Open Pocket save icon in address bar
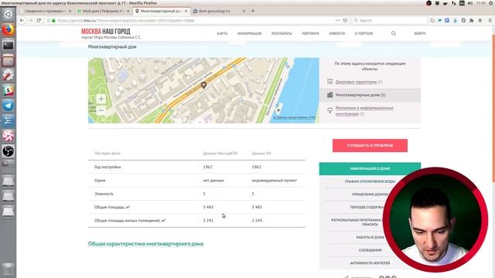This screenshot has width=495, height=278. tap(345, 20)
